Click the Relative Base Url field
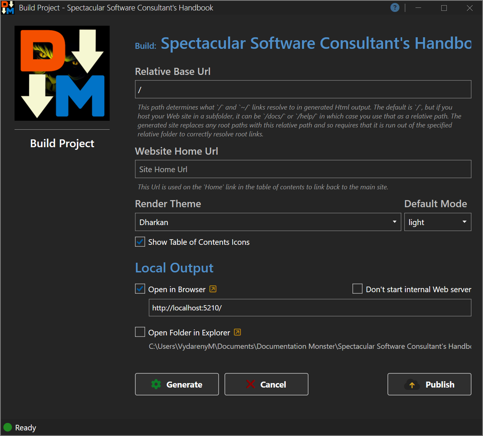The height and width of the screenshot is (436, 483). pyautogui.click(x=303, y=89)
